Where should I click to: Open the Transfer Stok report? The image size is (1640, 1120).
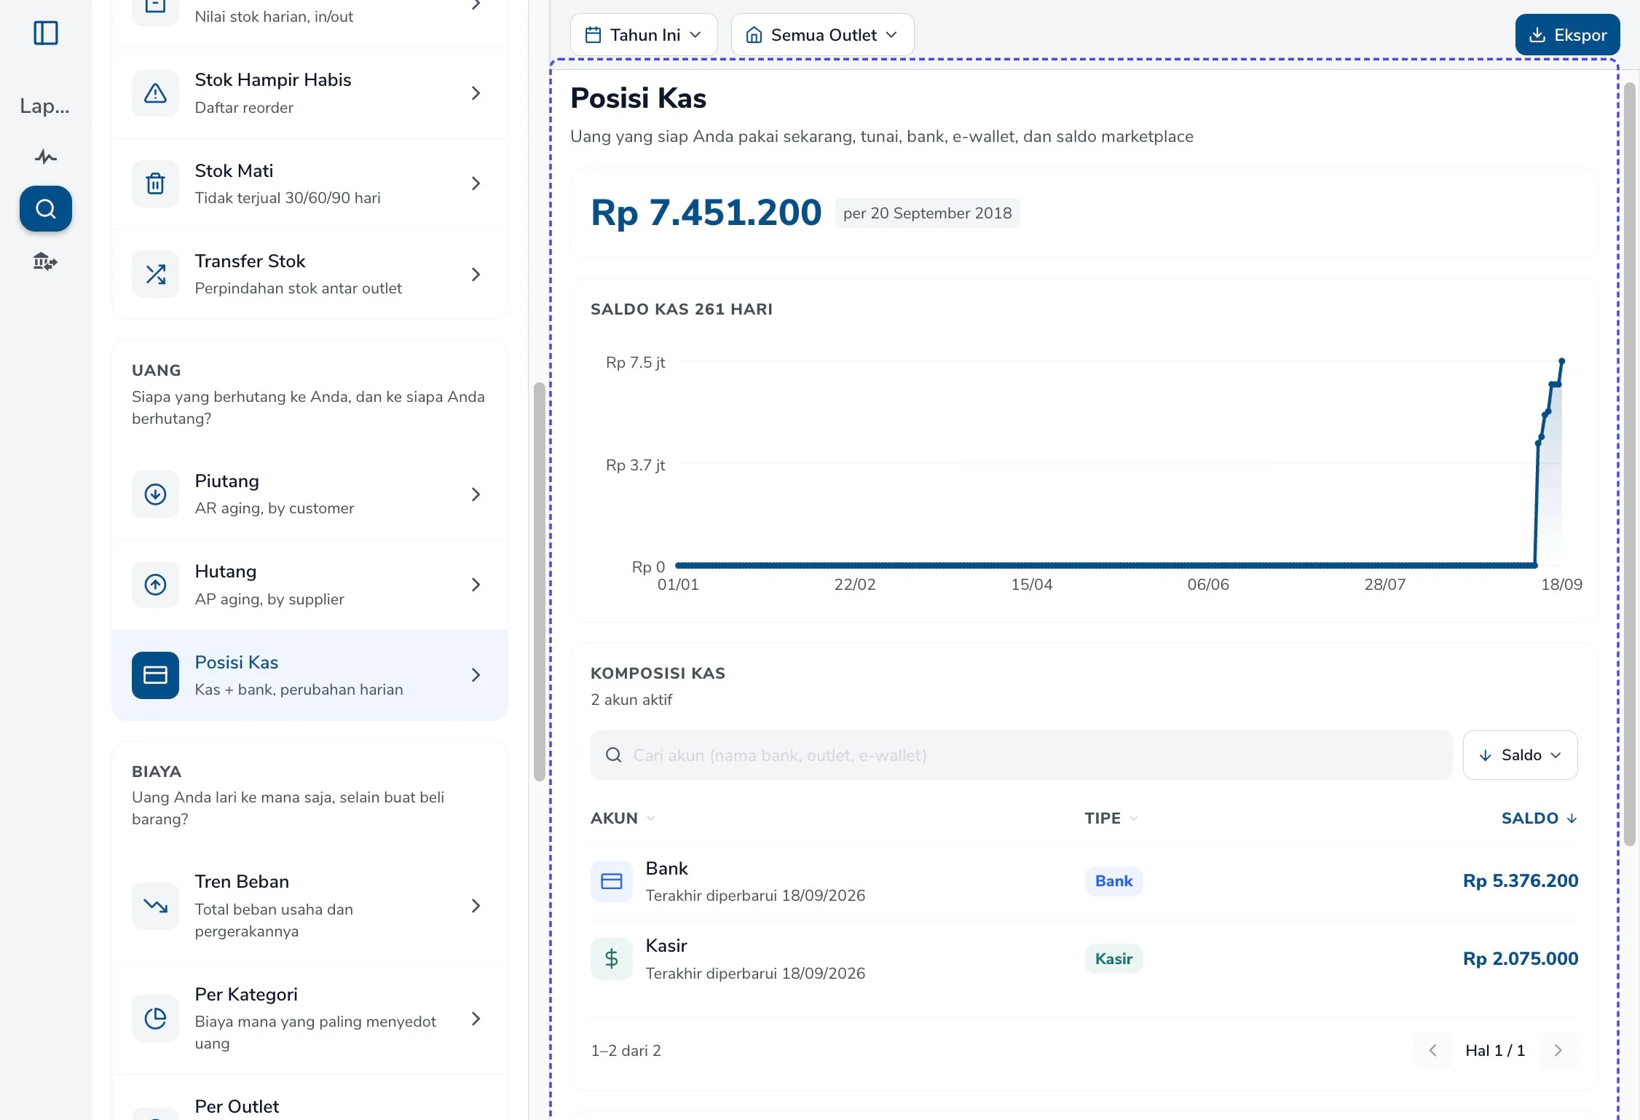pyautogui.click(x=310, y=275)
